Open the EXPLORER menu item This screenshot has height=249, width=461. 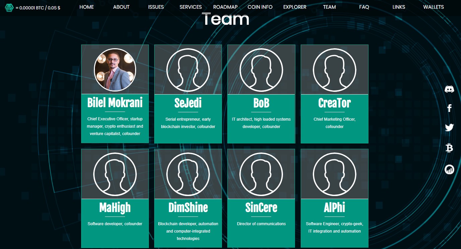pos(295,7)
